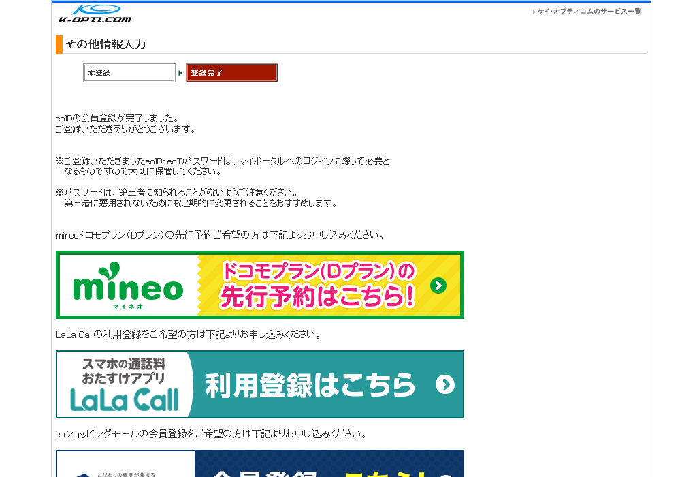Click the LaLa Callの利用登録 instruction text

pyautogui.click(x=189, y=335)
